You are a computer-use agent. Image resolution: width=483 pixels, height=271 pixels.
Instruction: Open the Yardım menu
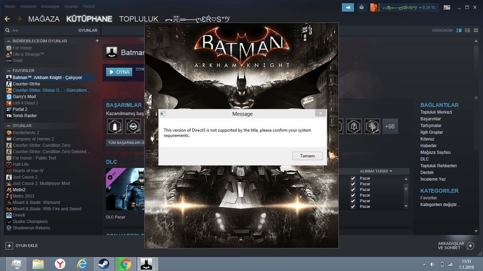[x=89, y=6]
